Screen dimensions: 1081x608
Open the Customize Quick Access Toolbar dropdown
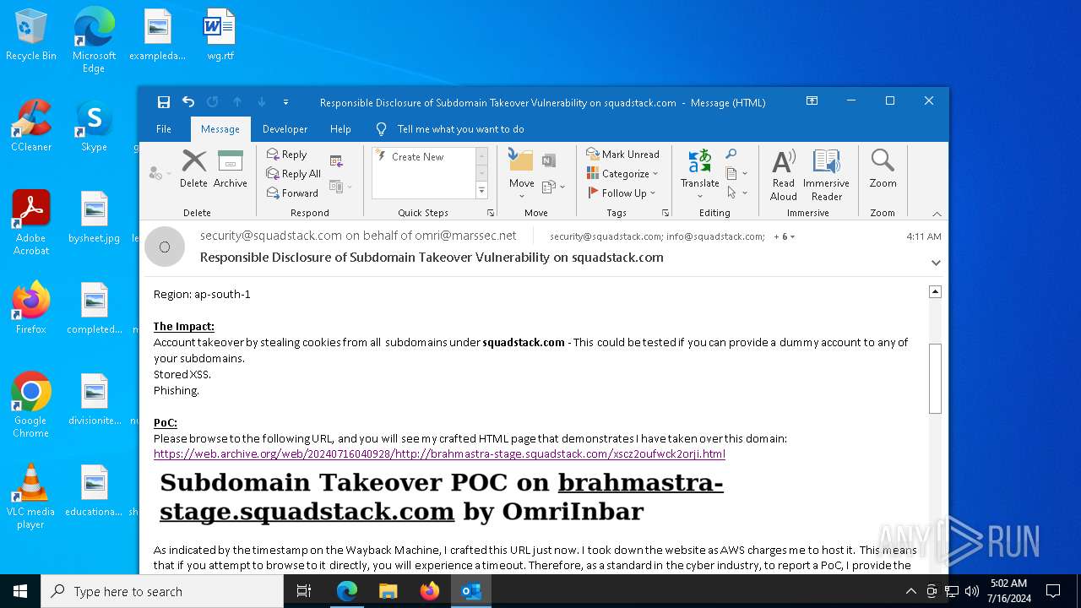click(285, 102)
